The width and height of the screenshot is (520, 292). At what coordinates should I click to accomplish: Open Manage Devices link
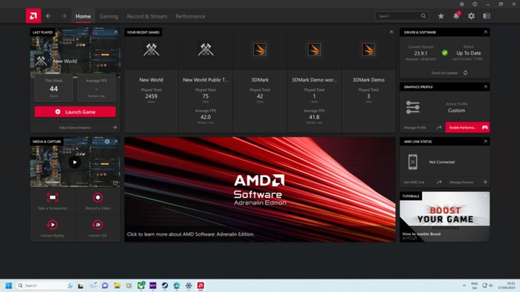click(x=461, y=182)
